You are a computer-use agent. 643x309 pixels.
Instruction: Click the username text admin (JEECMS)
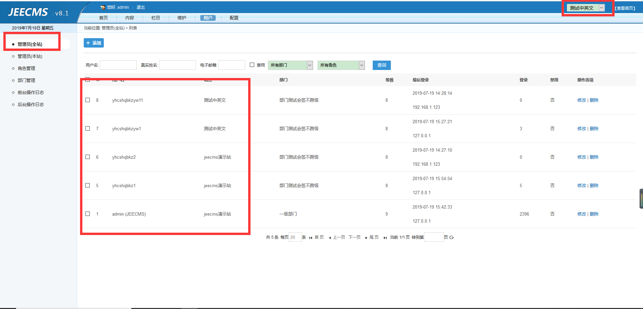click(x=129, y=214)
